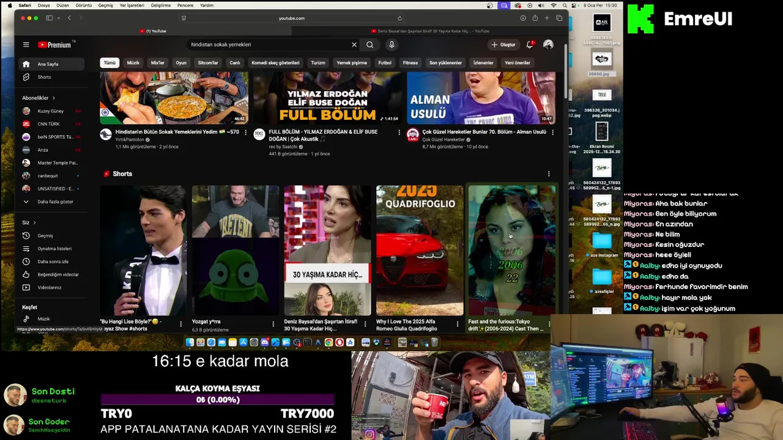Viewport: 783px width, 440px height.
Task: Open the Geliştirme menu
Action: [x=161, y=5]
